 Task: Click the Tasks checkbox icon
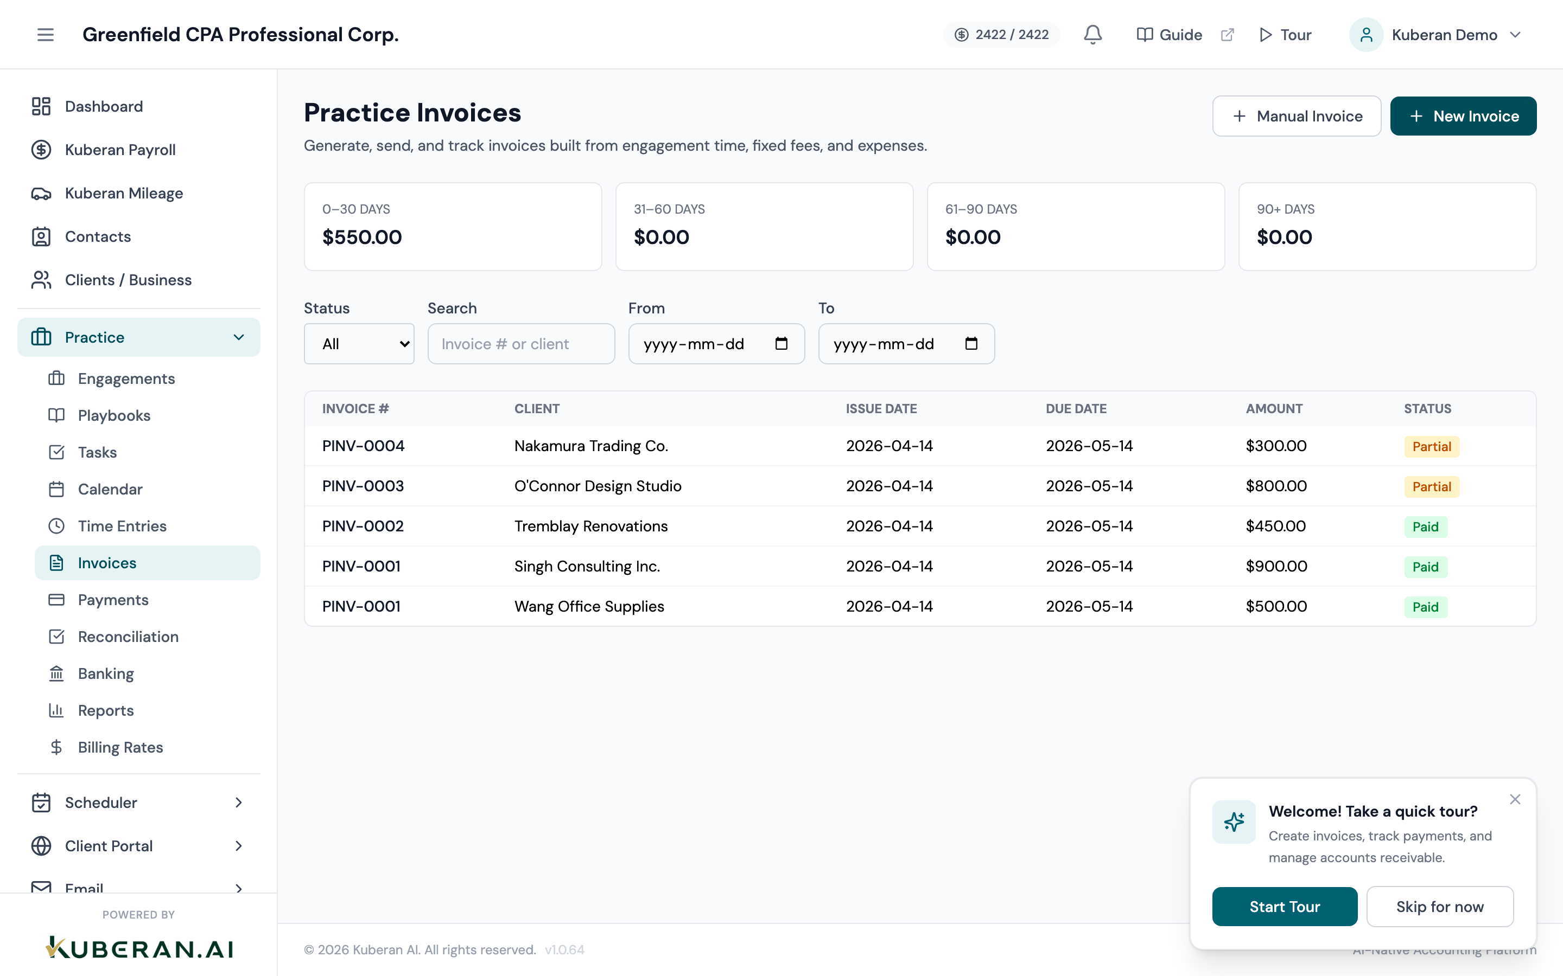[56, 452]
